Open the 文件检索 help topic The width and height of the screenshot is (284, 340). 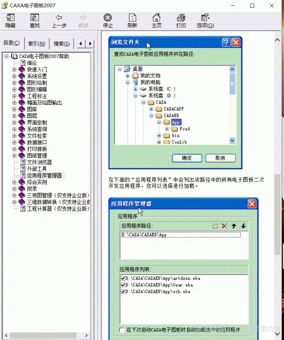pos(37,136)
